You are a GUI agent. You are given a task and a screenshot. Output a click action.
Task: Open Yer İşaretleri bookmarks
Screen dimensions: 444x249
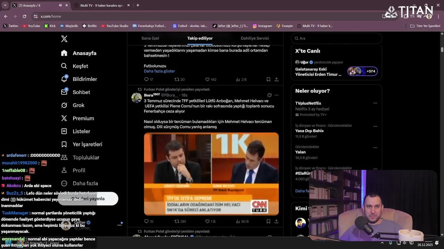pyautogui.click(x=82, y=144)
